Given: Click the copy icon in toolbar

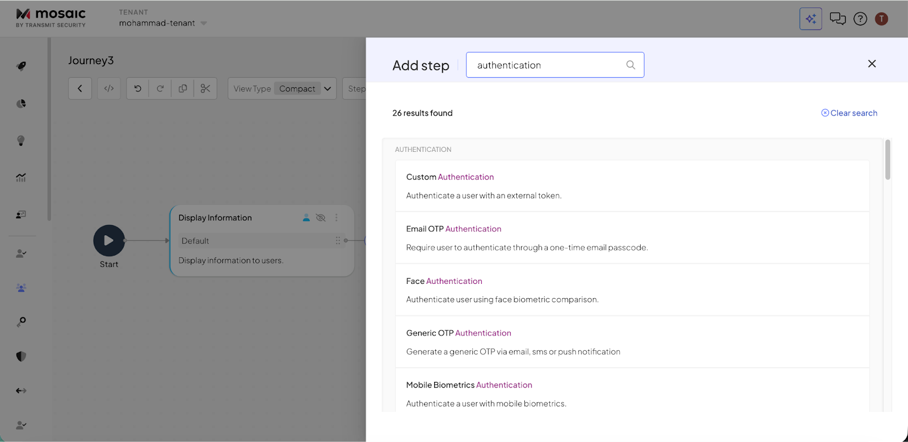Looking at the screenshot, I should pos(183,88).
